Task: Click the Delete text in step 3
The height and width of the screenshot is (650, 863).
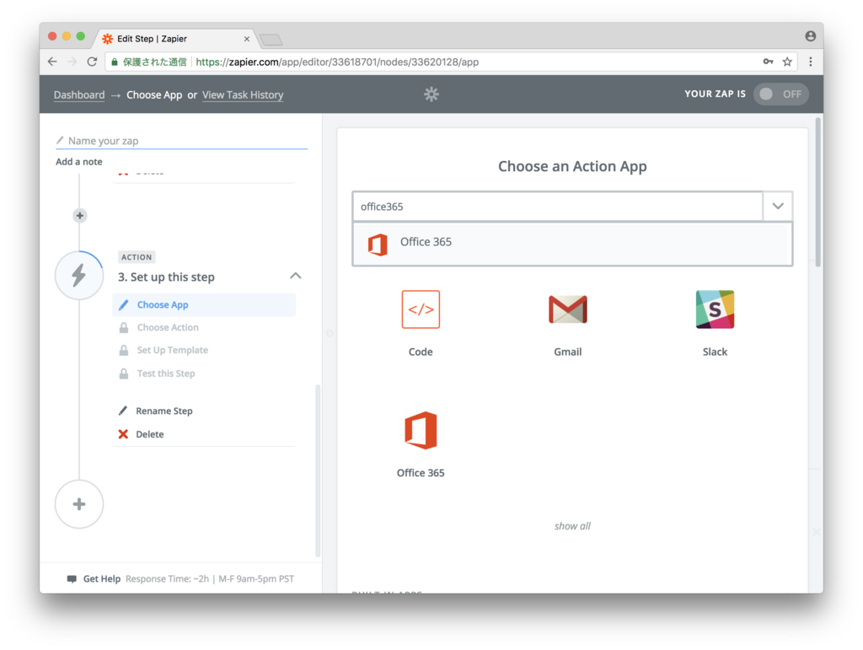Action: coord(150,434)
